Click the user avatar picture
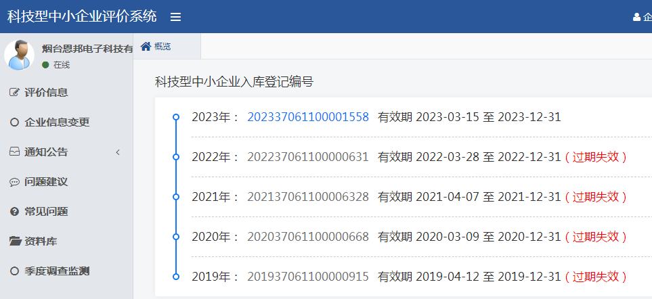 19,55
